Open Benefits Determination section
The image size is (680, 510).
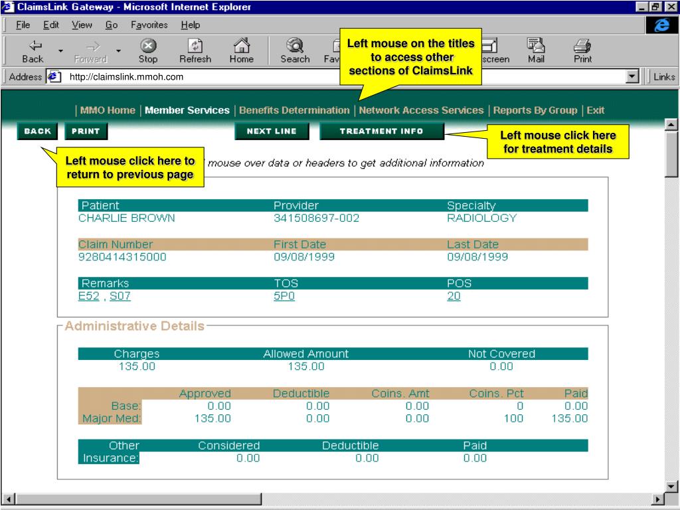pos(294,110)
